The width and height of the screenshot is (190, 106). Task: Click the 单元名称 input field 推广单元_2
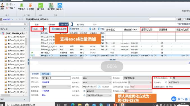pyautogui.click(x=56, y=78)
